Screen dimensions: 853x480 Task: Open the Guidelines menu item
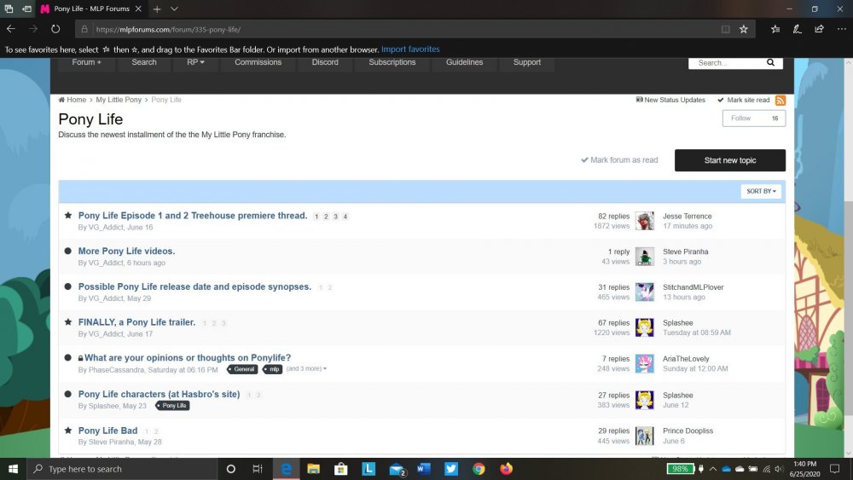465,62
